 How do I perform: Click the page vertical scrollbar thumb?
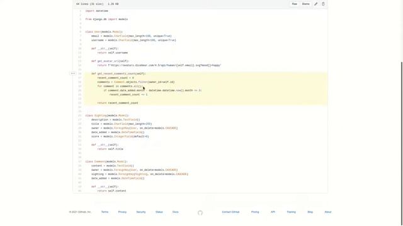tap(402, 144)
